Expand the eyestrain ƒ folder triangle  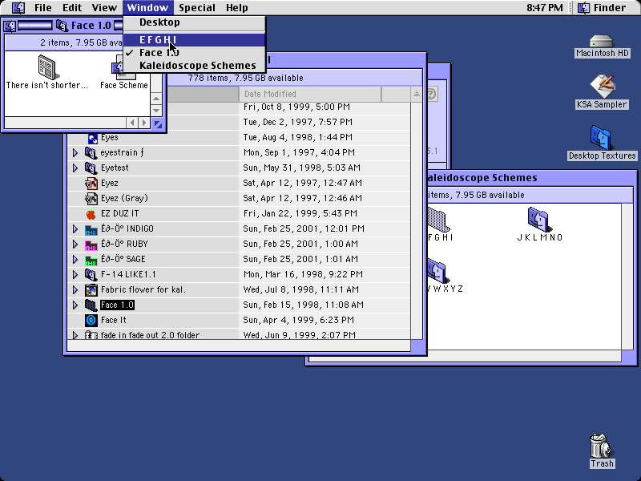click(75, 152)
